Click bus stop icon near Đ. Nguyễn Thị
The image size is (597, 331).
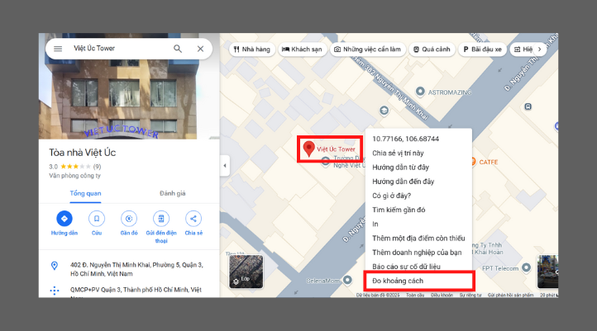528,106
